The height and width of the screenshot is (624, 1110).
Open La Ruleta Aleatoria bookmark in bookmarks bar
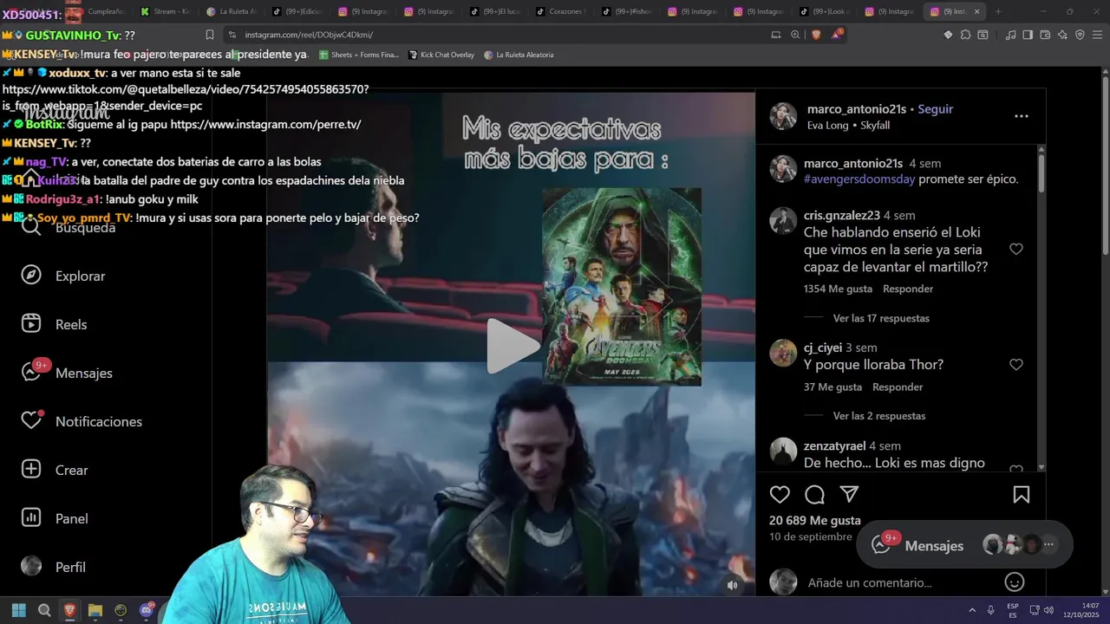pos(519,55)
